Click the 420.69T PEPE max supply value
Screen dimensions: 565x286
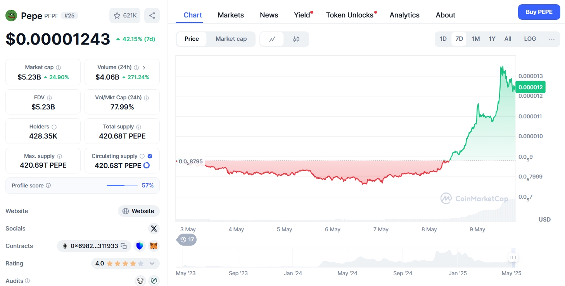point(43,165)
